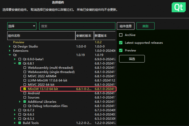The width and height of the screenshot is (189, 126).
Task: Click the 组件信息 button
Action: point(126,26)
